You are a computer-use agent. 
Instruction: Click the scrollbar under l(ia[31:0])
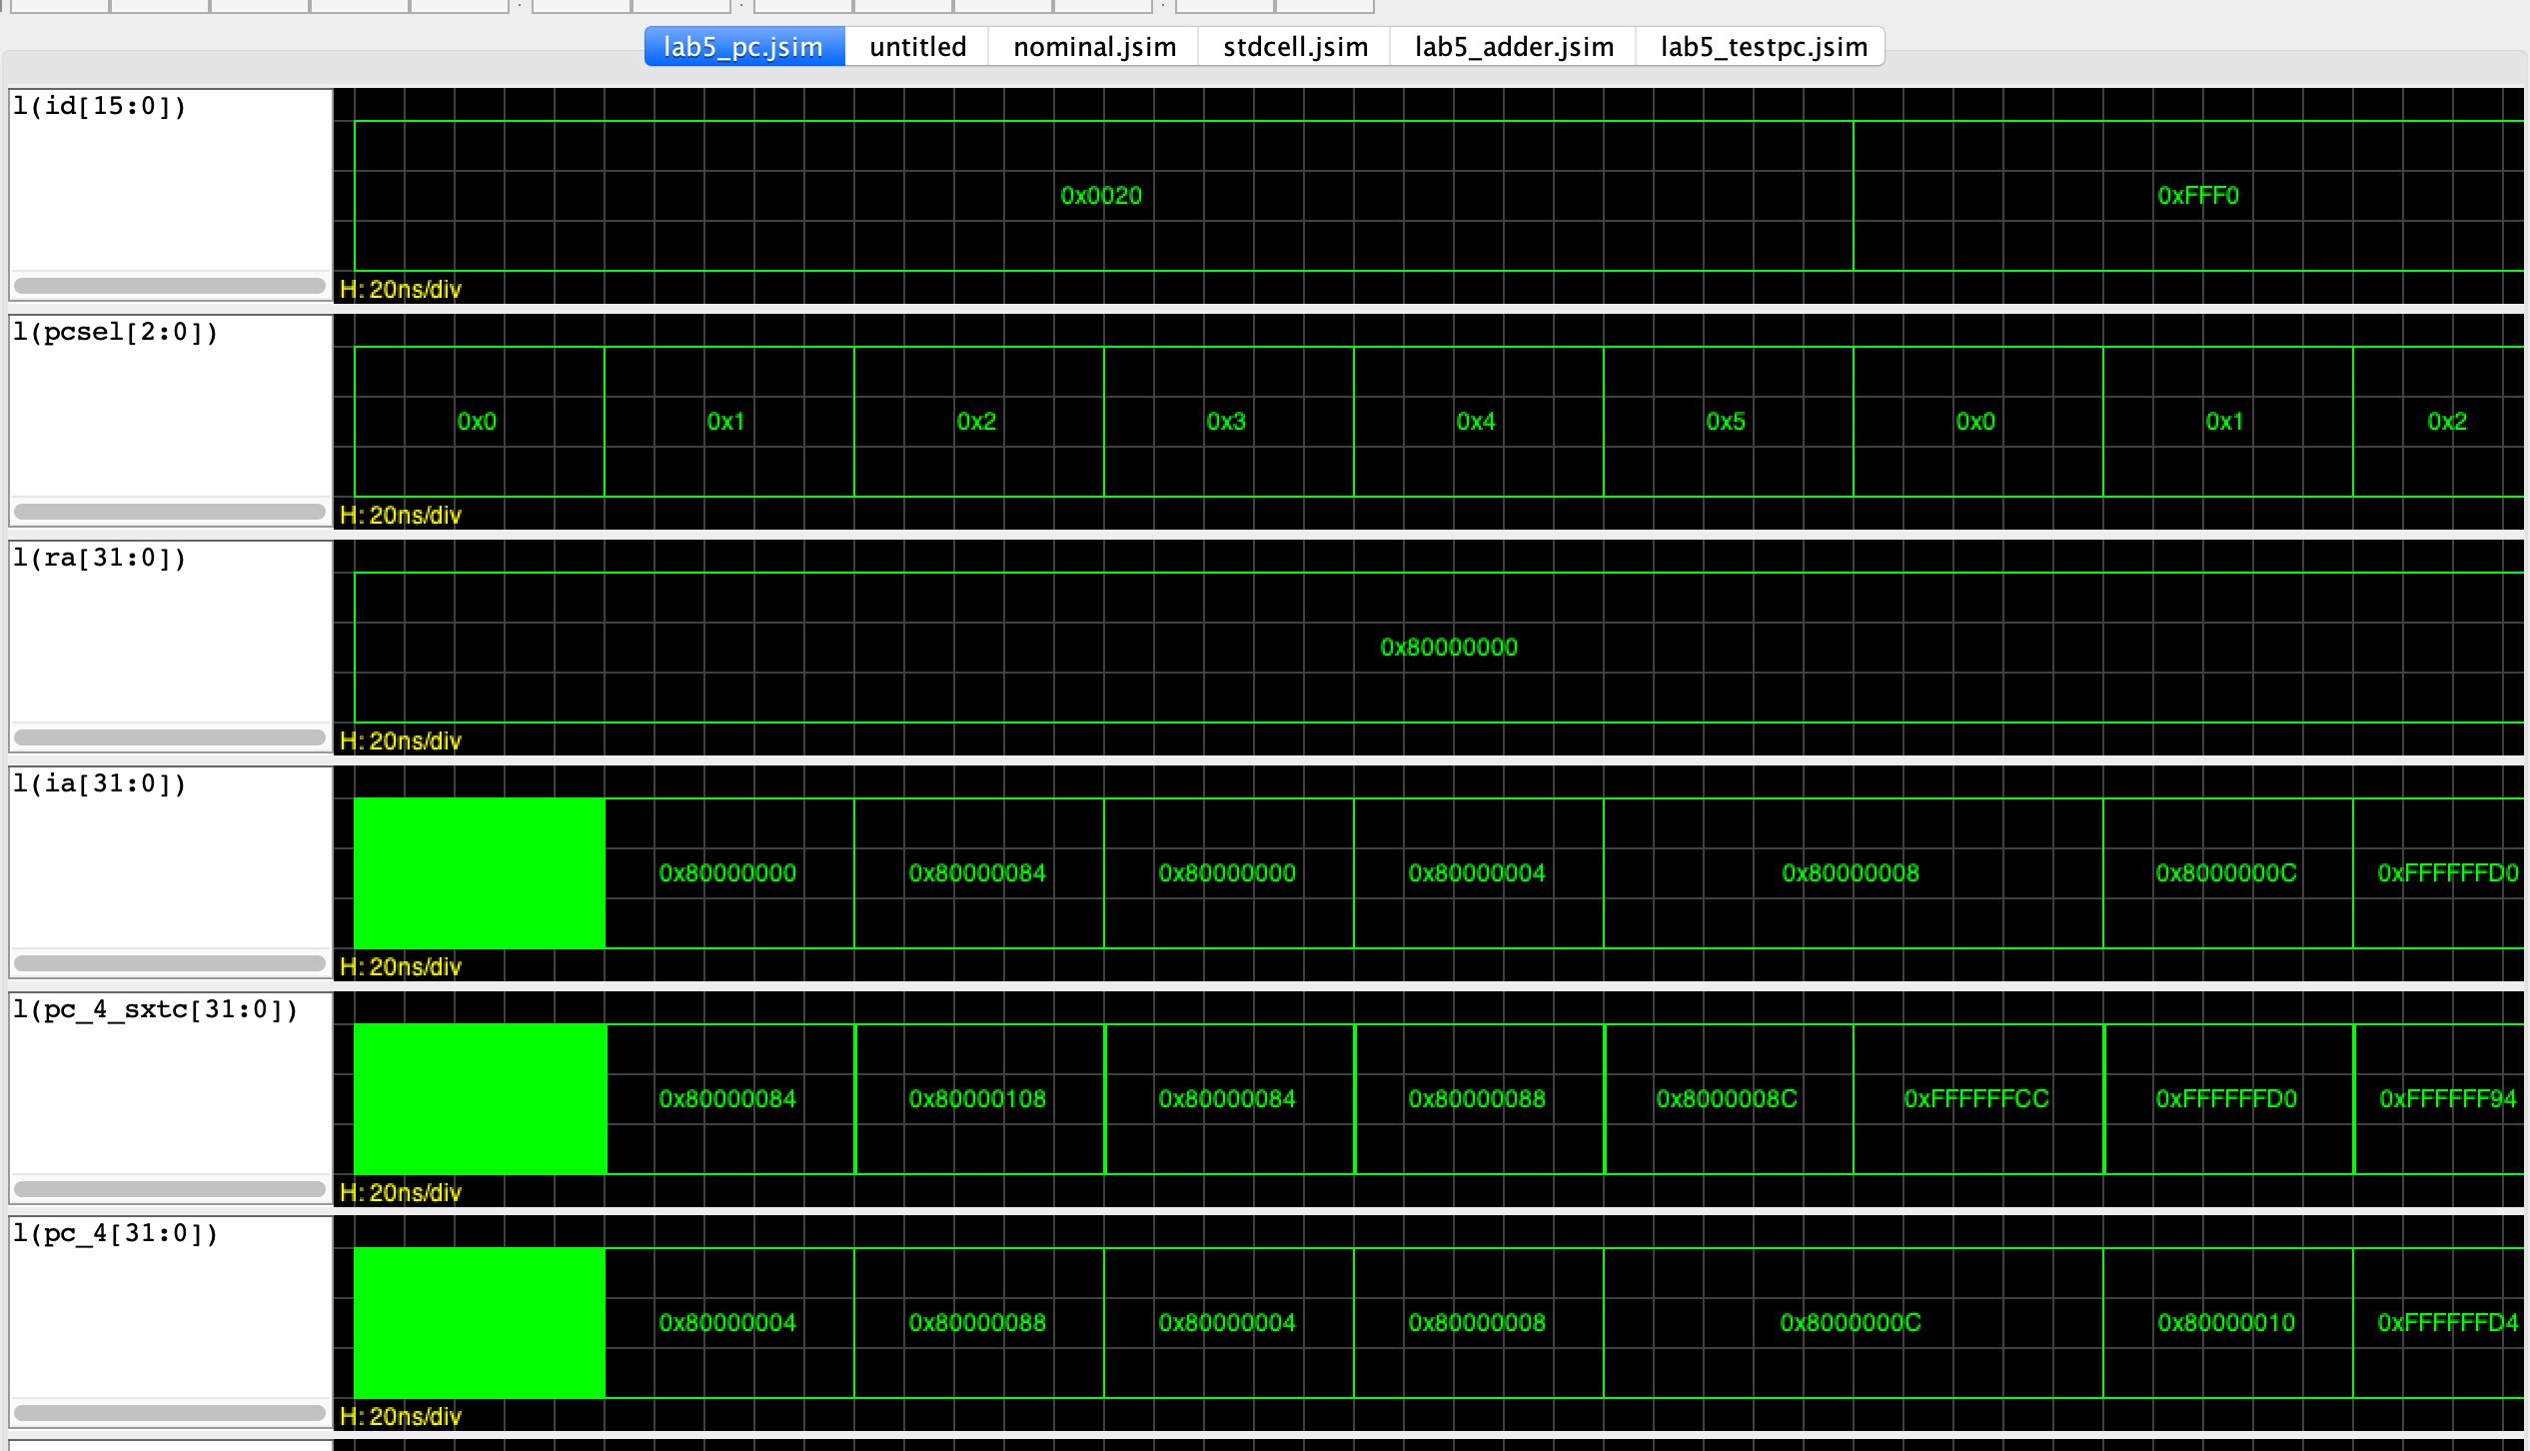click(x=170, y=963)
